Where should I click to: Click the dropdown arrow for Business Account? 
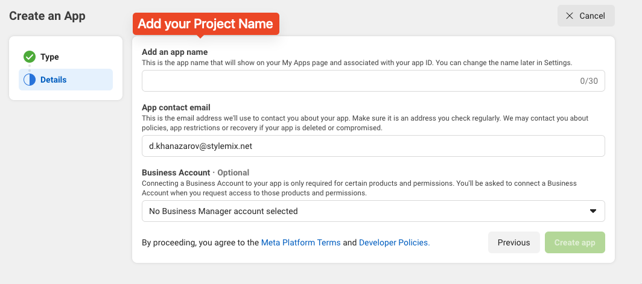point(593,211)
